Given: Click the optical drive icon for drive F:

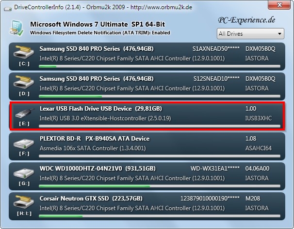Looking at the screenshot, I should [24, 143].
